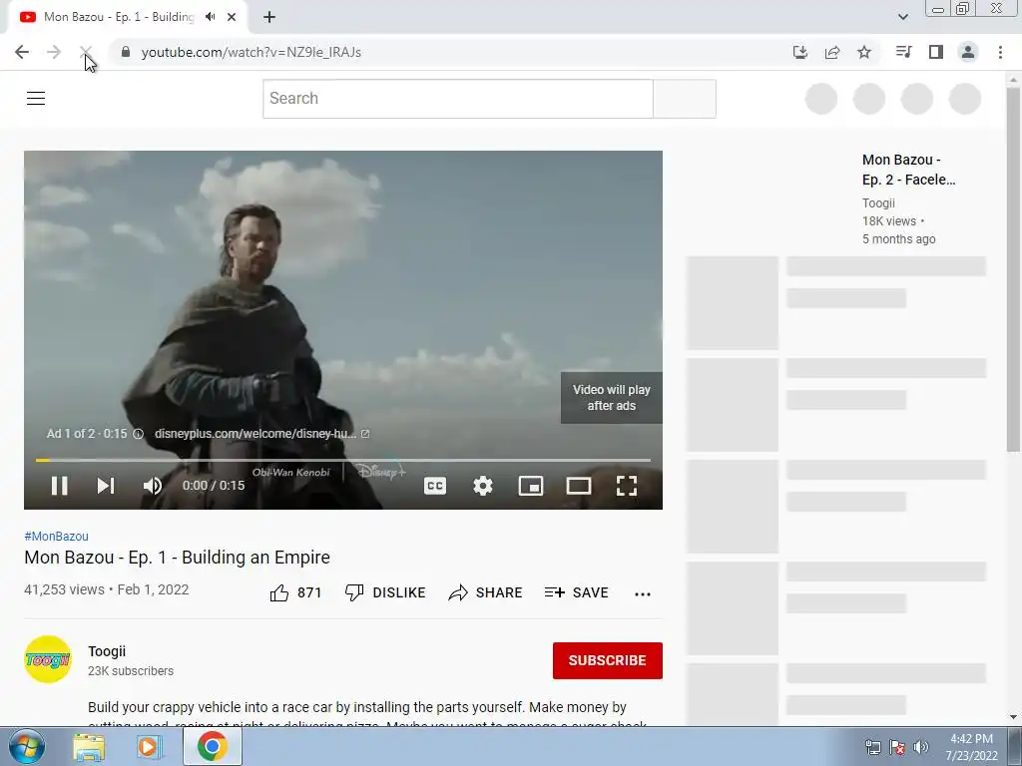This screenshot has width=1022, height=766.
Task: Click the ad progress bar
Action: [x=343, y=460]
